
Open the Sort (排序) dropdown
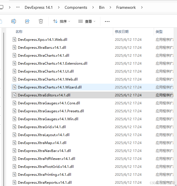click(62, 22)
